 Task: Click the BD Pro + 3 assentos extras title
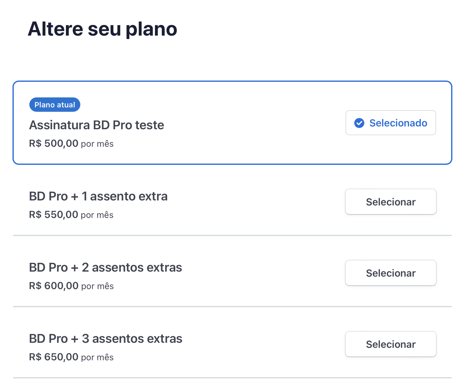106,339
